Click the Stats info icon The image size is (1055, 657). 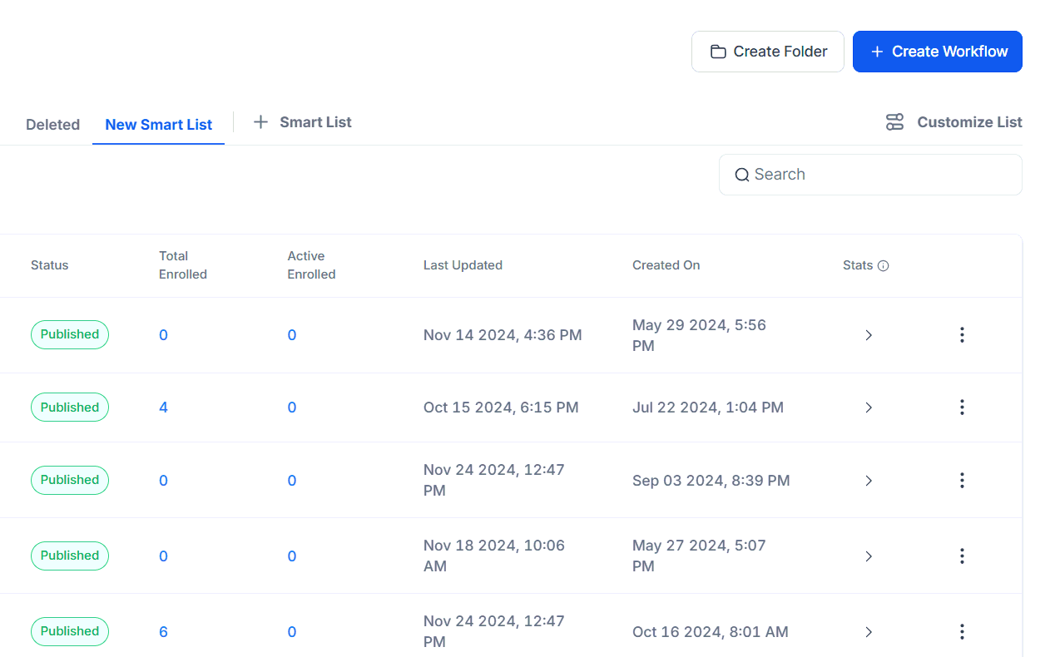[884, 265]
